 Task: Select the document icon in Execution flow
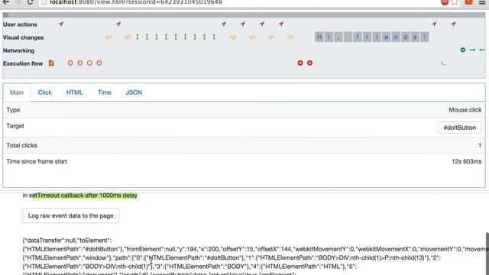(x=51, y=63)
